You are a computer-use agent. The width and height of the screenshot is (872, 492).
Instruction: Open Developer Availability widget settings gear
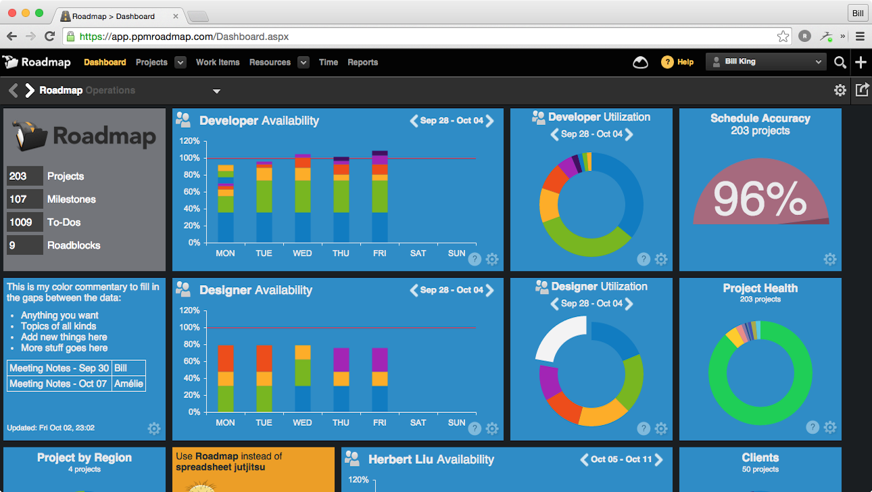pyautogui.click(x=492, y=259)
